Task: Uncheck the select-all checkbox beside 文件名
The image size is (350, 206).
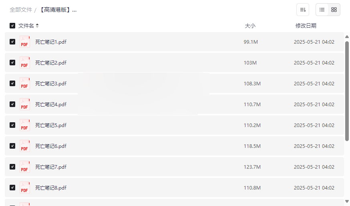Action: 12,26
